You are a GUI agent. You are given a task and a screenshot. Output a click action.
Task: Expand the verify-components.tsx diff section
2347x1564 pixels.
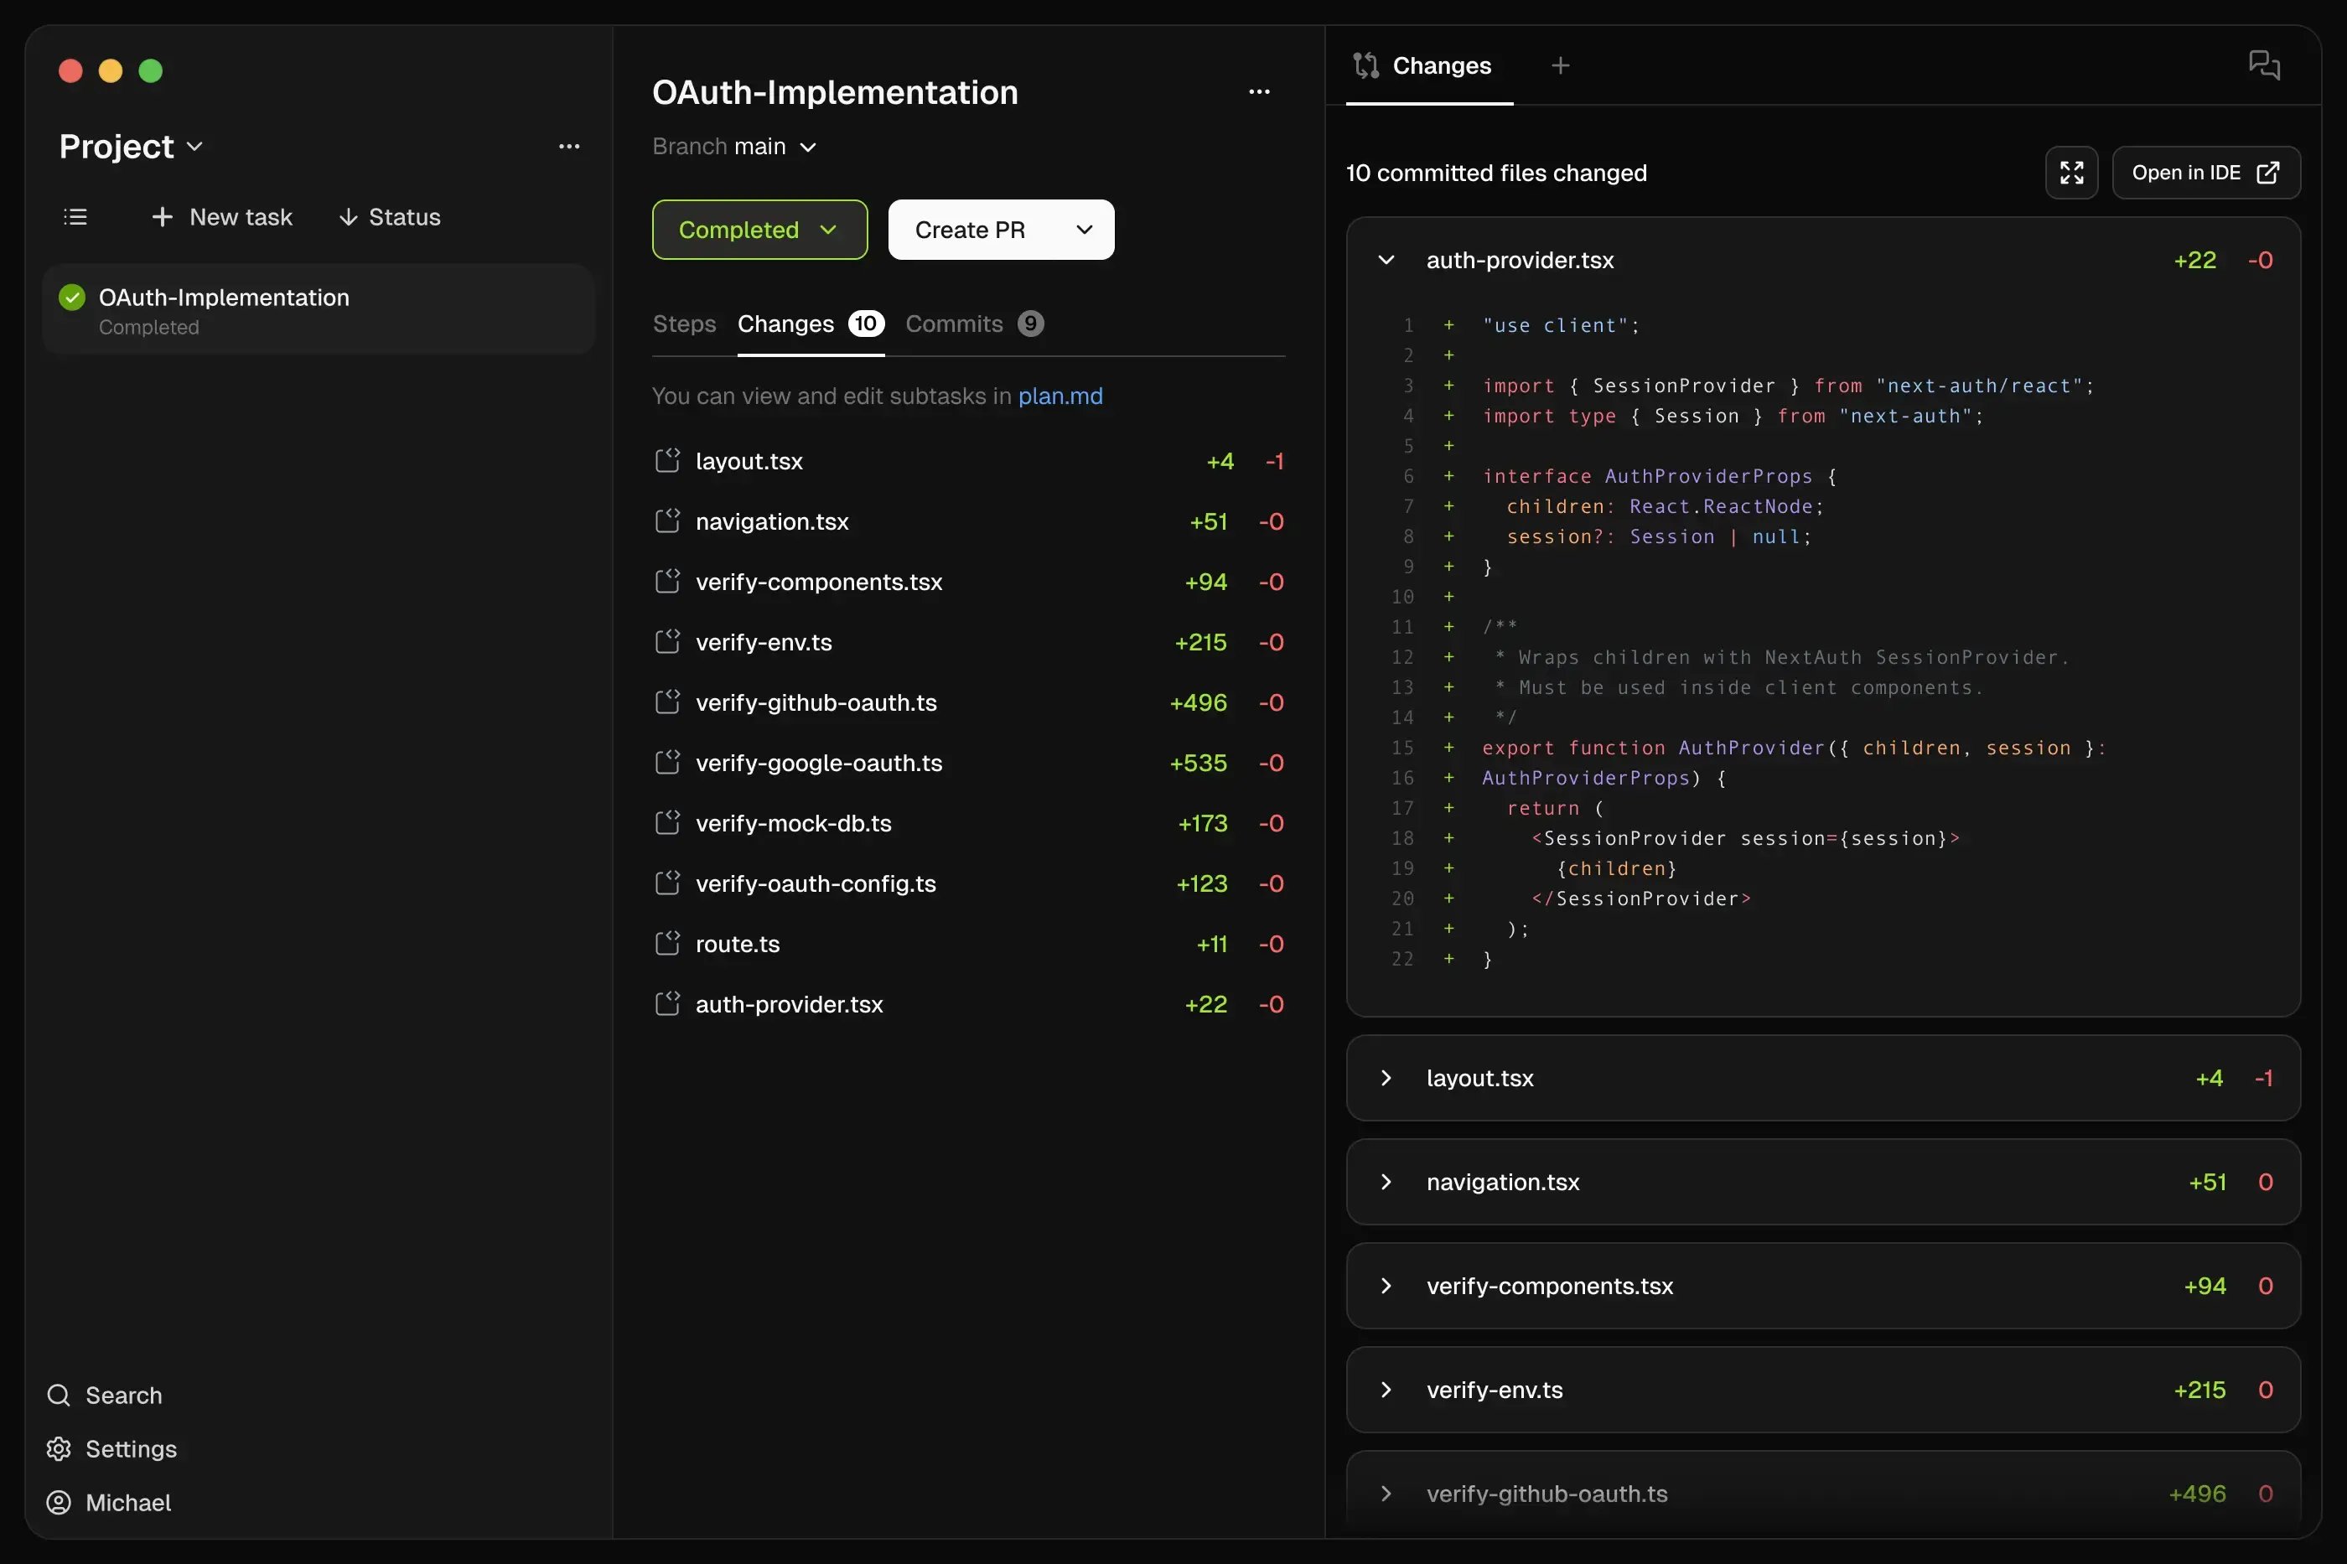(1386, 1286)
